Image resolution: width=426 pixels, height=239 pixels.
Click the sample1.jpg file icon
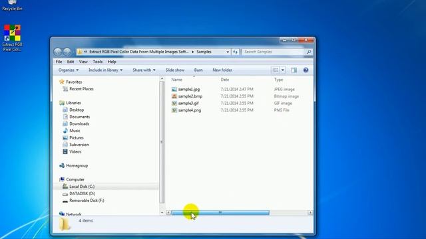(x=174, y=89)
